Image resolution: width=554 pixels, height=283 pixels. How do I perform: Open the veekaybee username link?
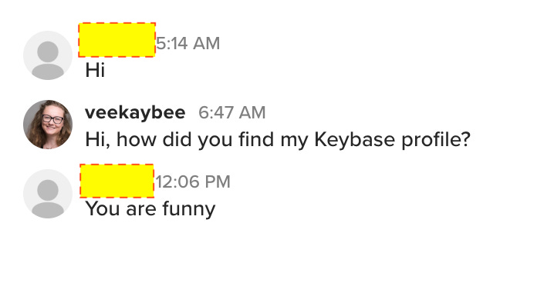[x=135, y=112]
